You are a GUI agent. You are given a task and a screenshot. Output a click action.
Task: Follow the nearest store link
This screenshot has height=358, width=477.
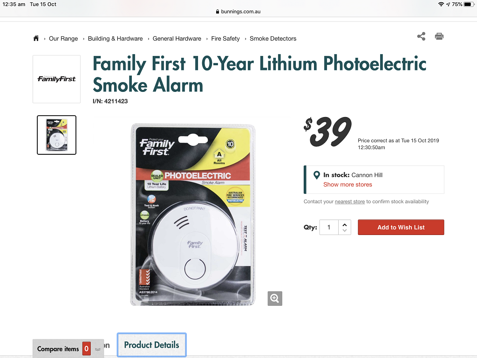(350, 201)
